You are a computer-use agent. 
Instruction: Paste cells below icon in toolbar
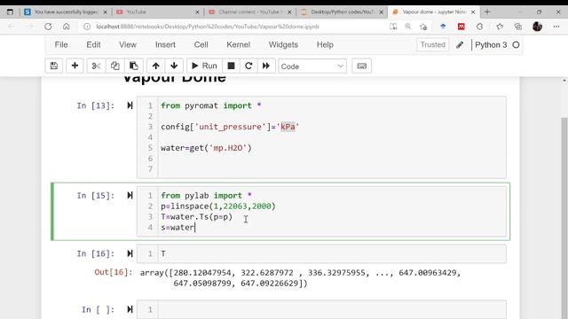coord(134,66)
